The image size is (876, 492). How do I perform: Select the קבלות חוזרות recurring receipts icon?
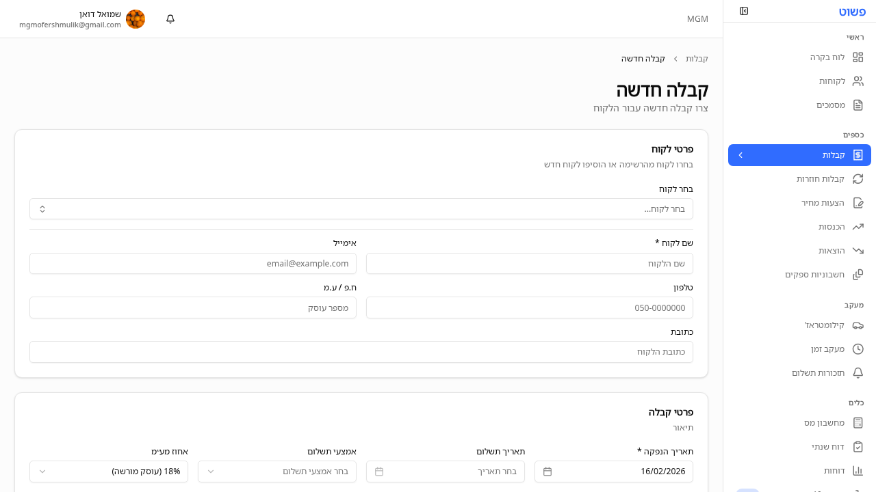tap(858, 178)
